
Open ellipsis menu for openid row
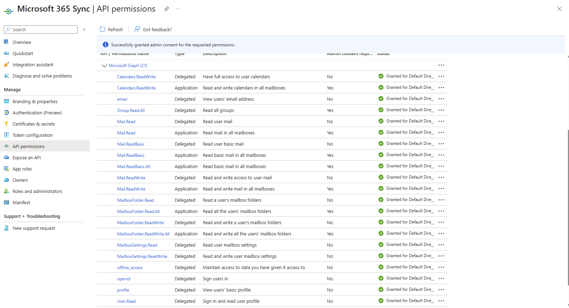[441, 279]
